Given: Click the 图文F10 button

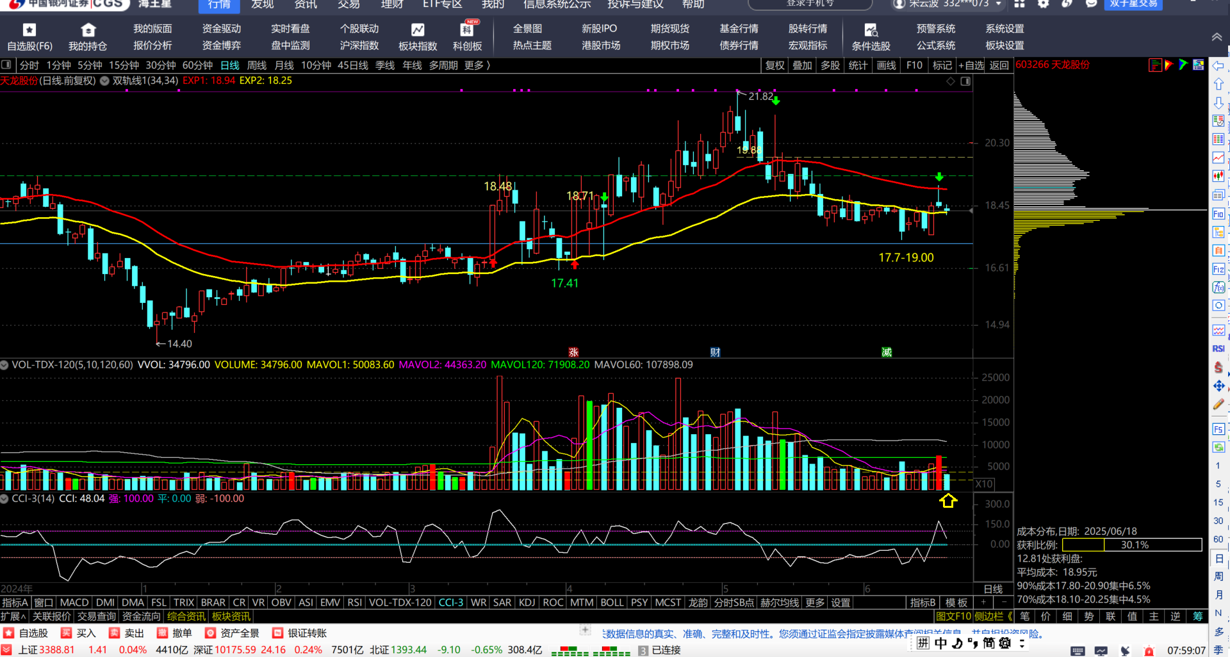Looking at the screenshot, I should [x=954, y=617].
